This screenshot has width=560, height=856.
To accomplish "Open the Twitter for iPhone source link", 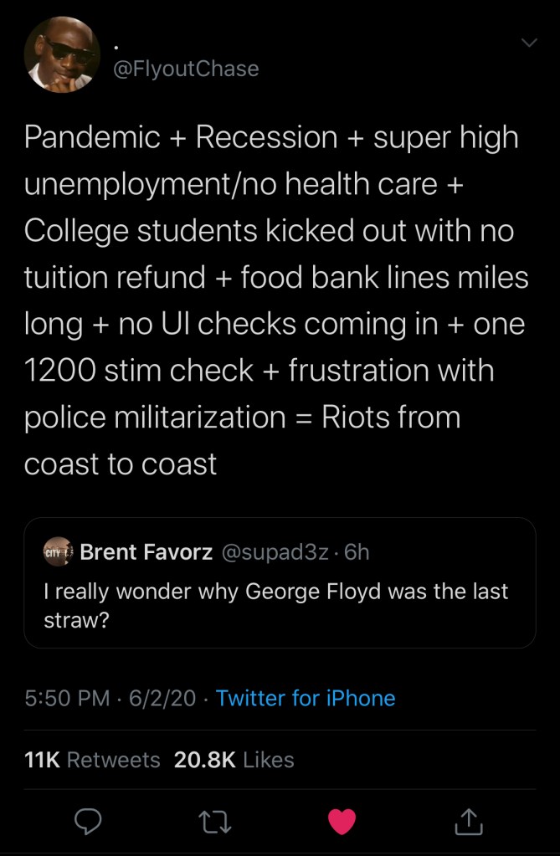I will tap(306, 698).
